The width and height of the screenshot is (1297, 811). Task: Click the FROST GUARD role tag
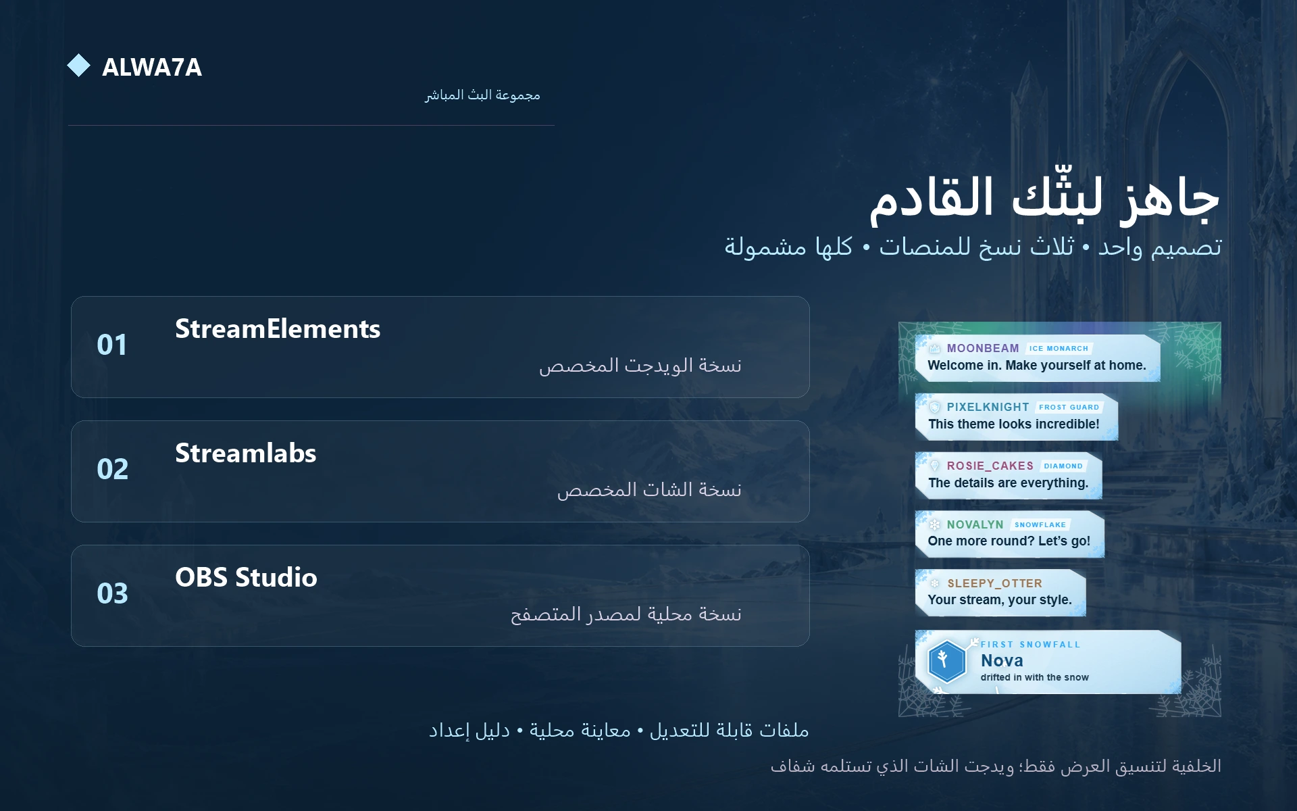coord(1069,408)
